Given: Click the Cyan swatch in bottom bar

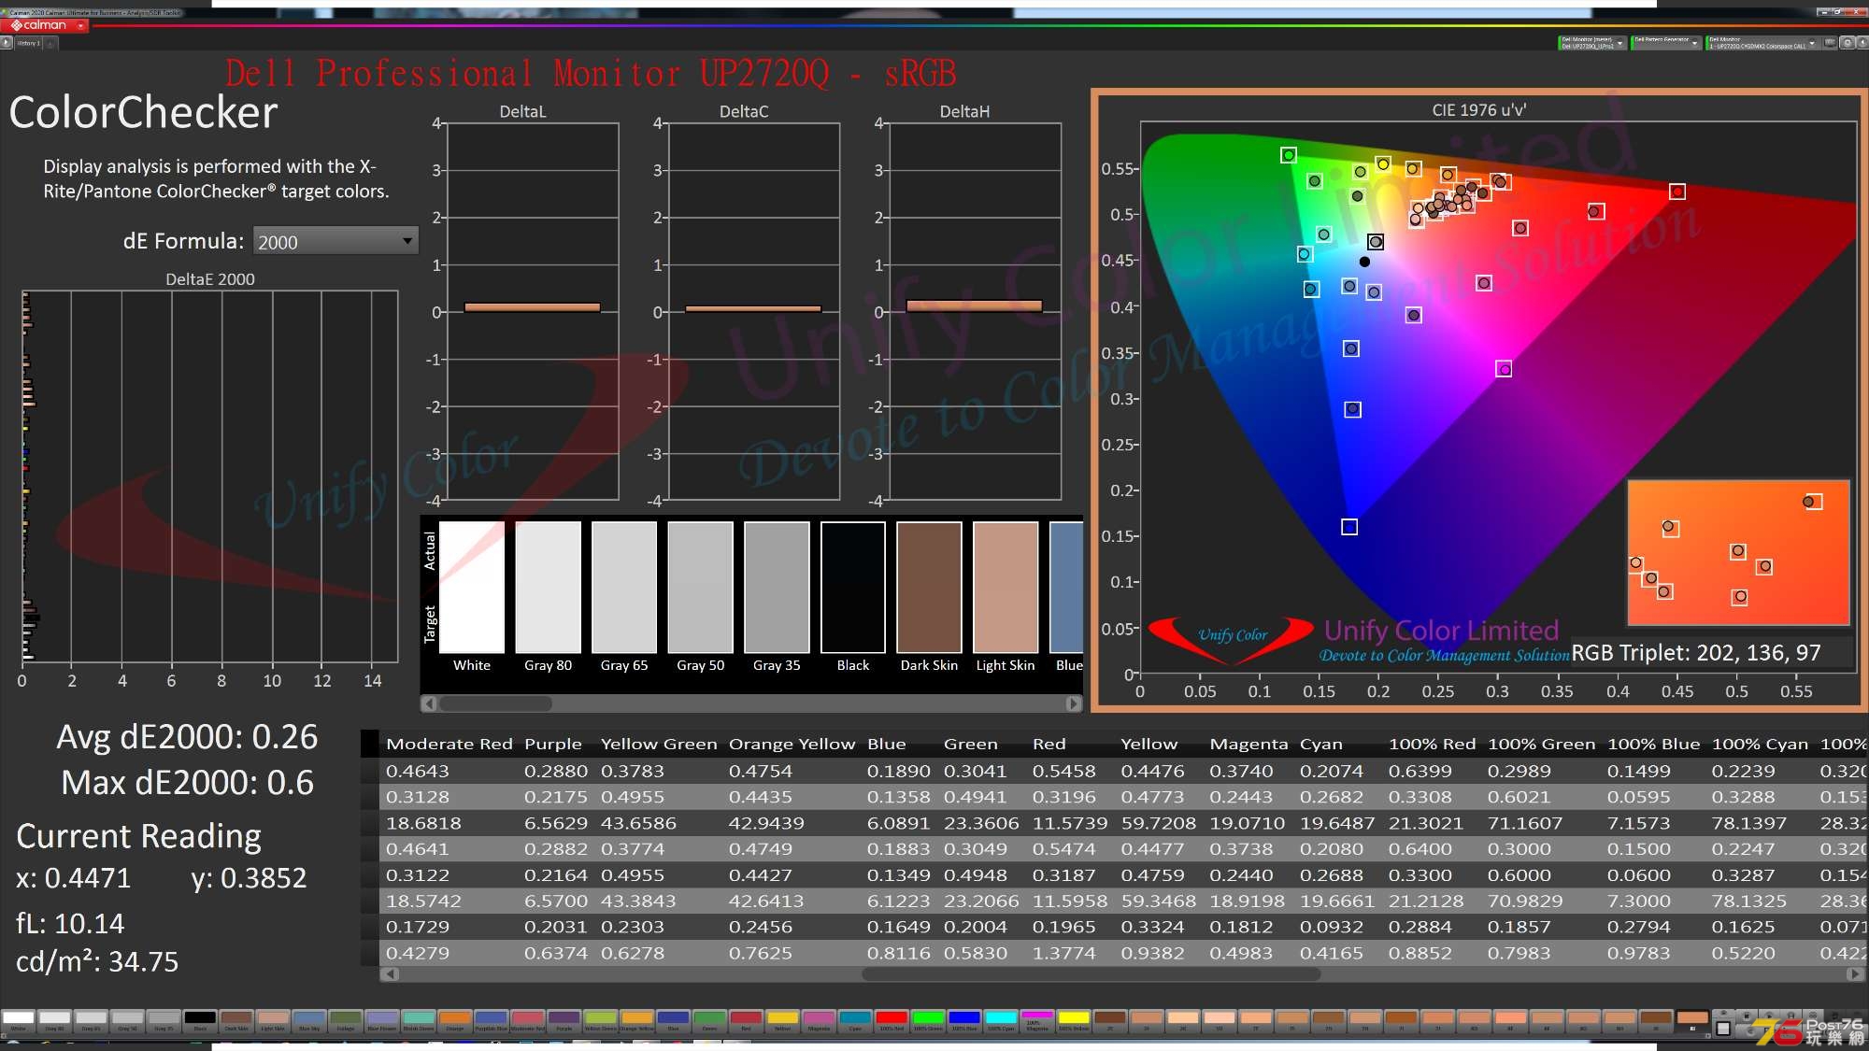Looking at the screenshot, I should 855,1020.
